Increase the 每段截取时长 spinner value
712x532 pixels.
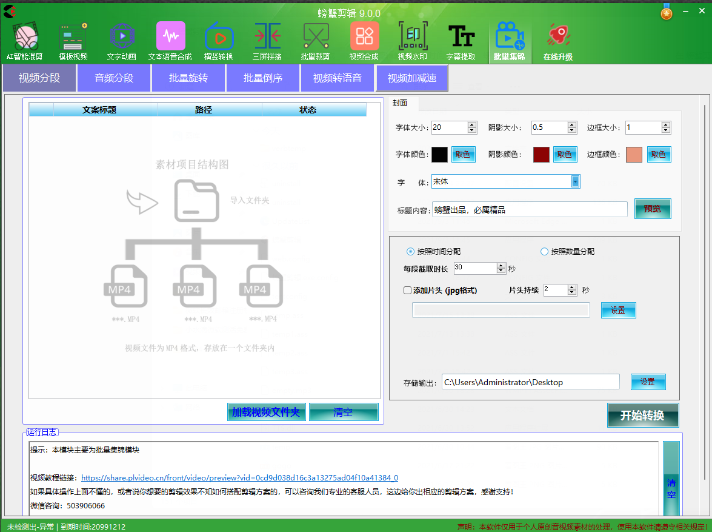click(x=501, y=265)
